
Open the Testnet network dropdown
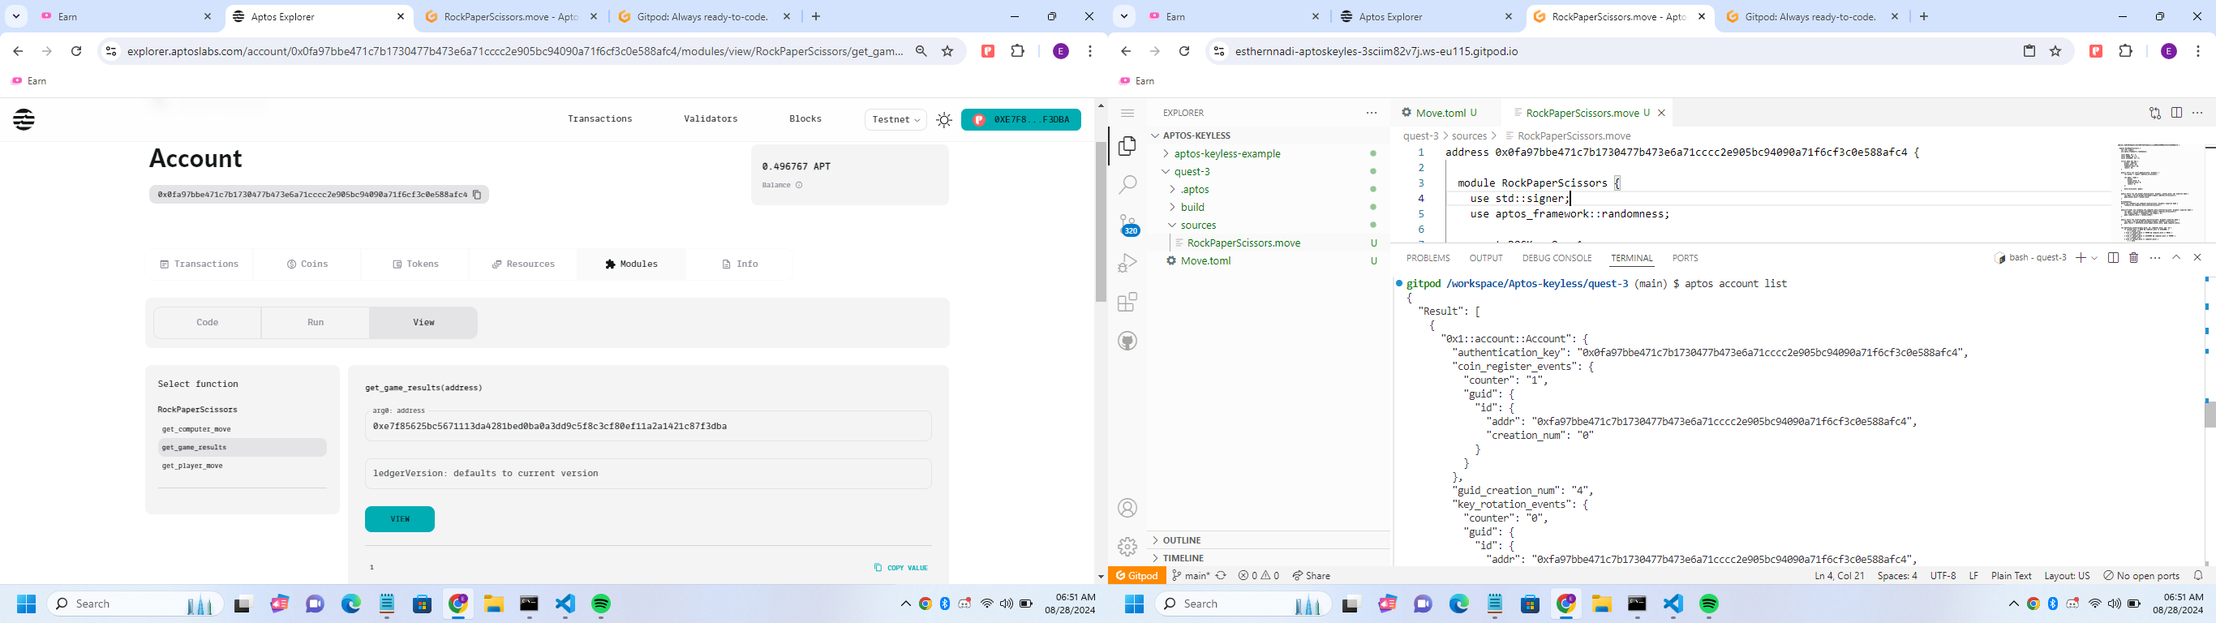pyautogui.click(x=895, y=119)
